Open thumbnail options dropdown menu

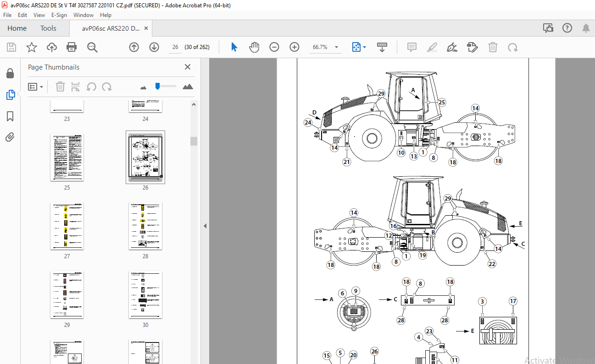36,87
